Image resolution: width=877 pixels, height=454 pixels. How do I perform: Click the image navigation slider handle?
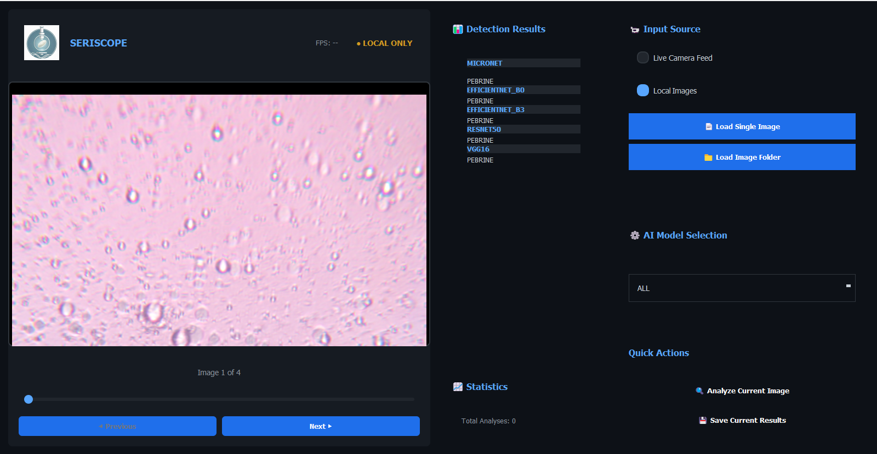coord(29,399)
